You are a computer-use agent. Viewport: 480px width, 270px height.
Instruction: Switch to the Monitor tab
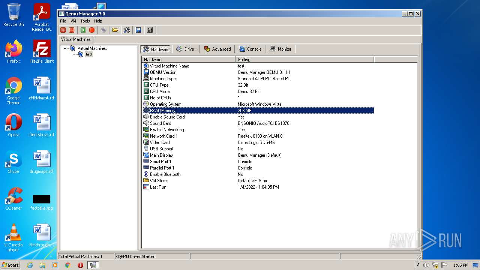(280, 49)
